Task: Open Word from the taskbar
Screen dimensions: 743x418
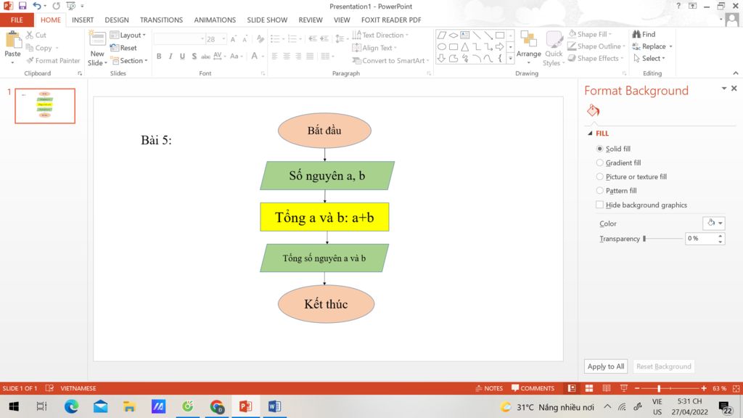Action: [274, 406]
